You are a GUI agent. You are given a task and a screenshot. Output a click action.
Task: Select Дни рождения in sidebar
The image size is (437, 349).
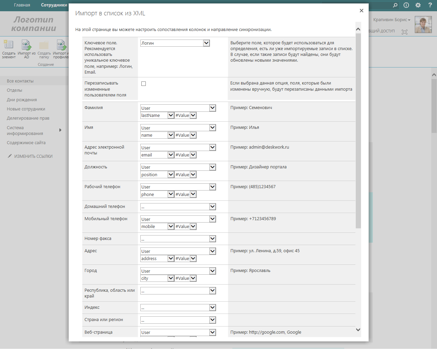click(x=22, y=100)
